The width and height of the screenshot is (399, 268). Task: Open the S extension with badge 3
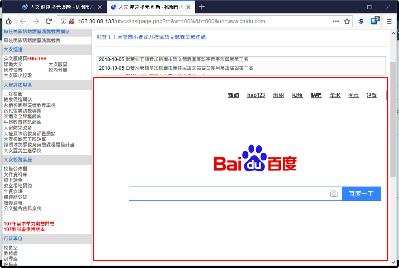pyautogui.click(x=375, y=20)
